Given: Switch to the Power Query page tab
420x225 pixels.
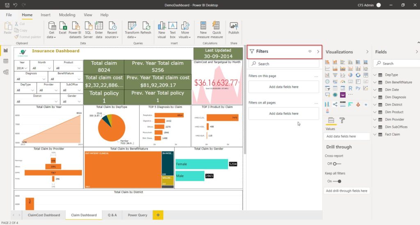Looking at the screenshot, I should (137, 215).
